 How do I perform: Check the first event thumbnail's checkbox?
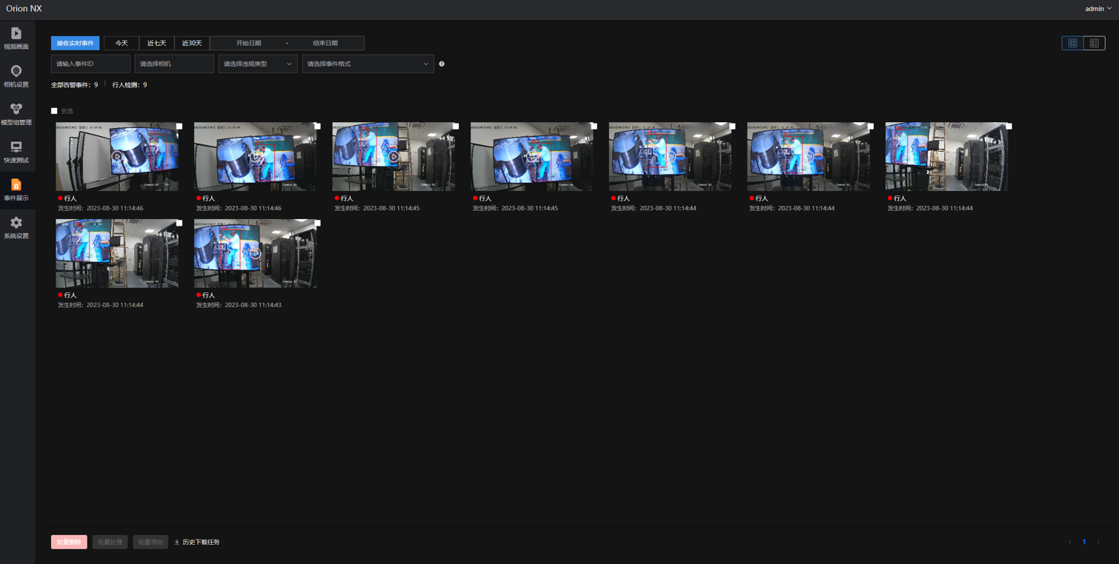tap(179, 126)
